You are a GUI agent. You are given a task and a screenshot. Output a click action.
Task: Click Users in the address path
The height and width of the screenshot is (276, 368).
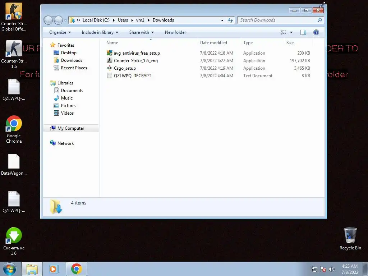[123, 20]
